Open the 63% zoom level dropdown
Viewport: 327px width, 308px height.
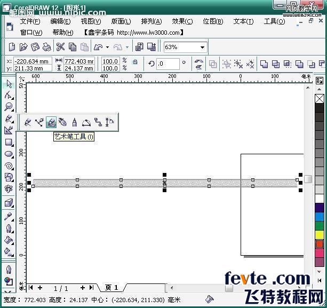[x=202, y=48]
